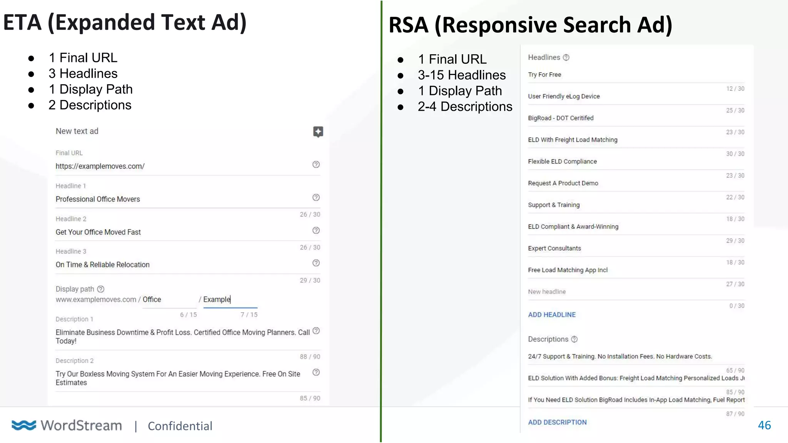Open help icon for Headline 1
This screenshot has width=788, height=443.
pos(316,197)
